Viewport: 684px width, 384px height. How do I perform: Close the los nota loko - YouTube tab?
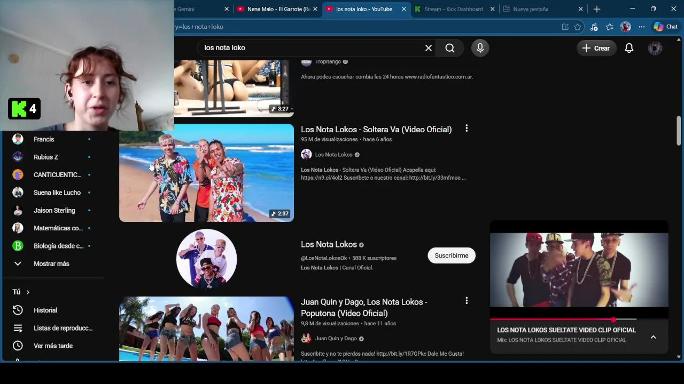pos(404,9)
